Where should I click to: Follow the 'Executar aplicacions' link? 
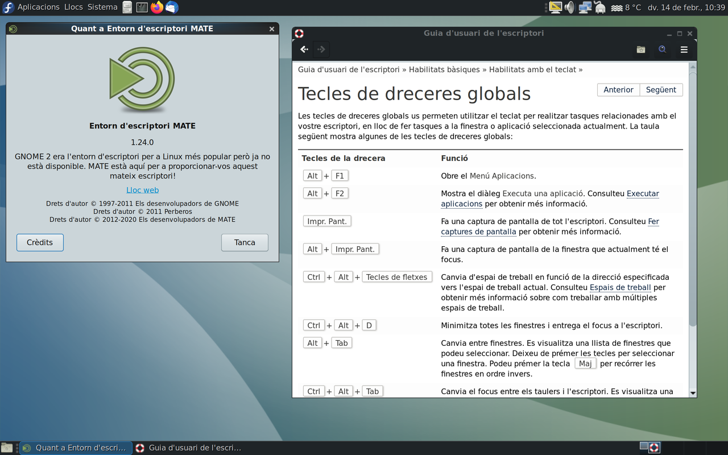point(550,198)
